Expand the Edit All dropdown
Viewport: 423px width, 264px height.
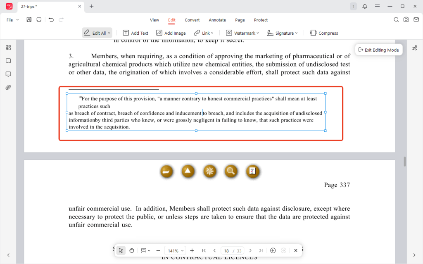point(109,33)
